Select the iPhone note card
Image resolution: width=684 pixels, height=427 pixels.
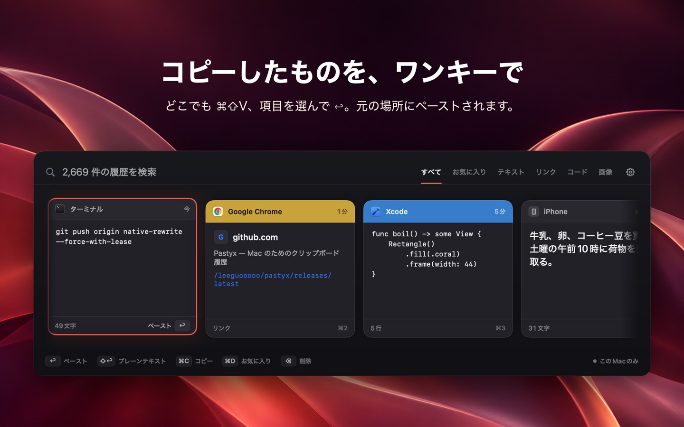(579, 269)
